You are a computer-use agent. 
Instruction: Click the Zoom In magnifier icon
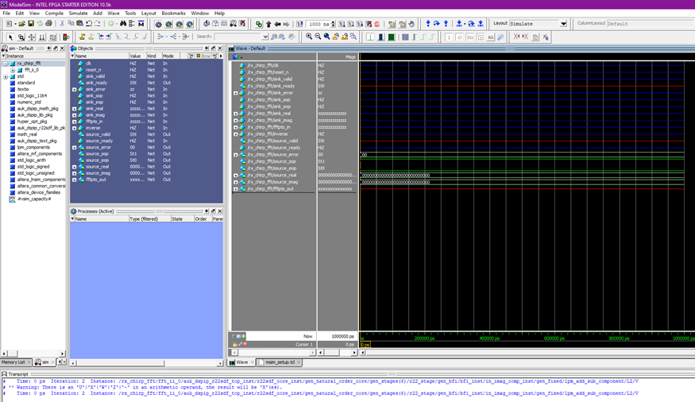pos(309,37)
